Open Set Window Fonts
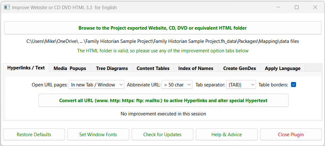This screenshot has width=325, height=146. [98, 134]
